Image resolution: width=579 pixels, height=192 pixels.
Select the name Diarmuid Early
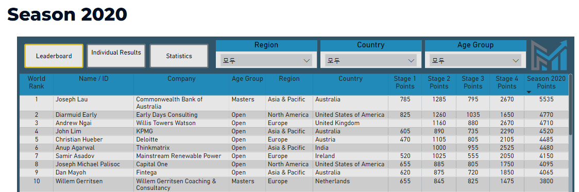point(76,115)
